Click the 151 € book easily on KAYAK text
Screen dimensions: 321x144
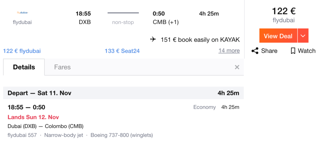(200, 40)
